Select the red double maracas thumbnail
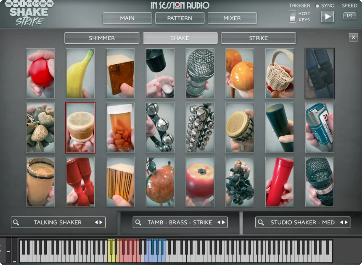 pyautogui.click(x=80, y=182)
